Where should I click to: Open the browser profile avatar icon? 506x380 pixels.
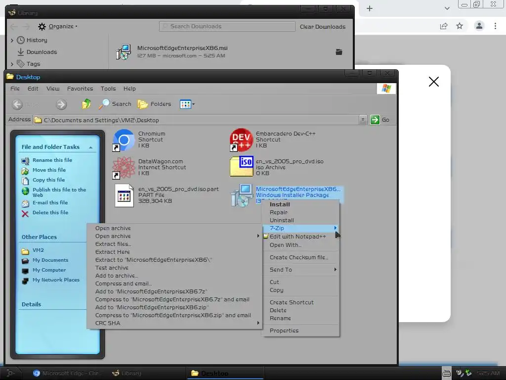pyautogui.click(x=479, y=26)
